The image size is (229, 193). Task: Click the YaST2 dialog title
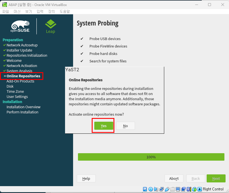[x=72, y=70]
